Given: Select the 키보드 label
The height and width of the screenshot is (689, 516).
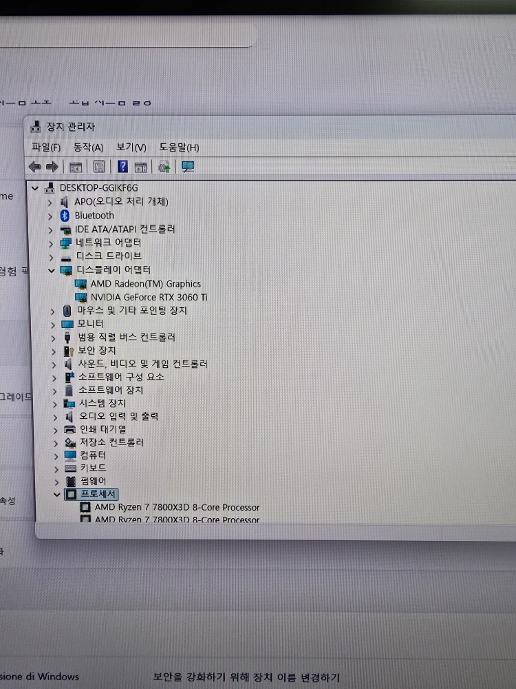Looking at the screenshot, I should pyautogui.click(x=93, y=468).
